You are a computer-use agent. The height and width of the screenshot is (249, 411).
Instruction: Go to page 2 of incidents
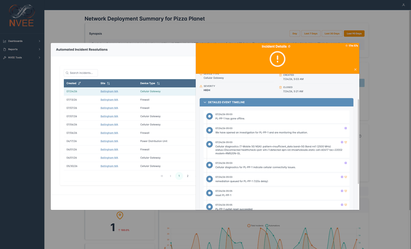(188, 176)
